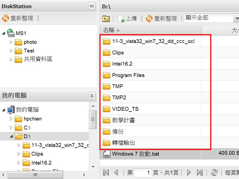Open the VIDEO_TS folder in file list

click(x=125, y=109)
